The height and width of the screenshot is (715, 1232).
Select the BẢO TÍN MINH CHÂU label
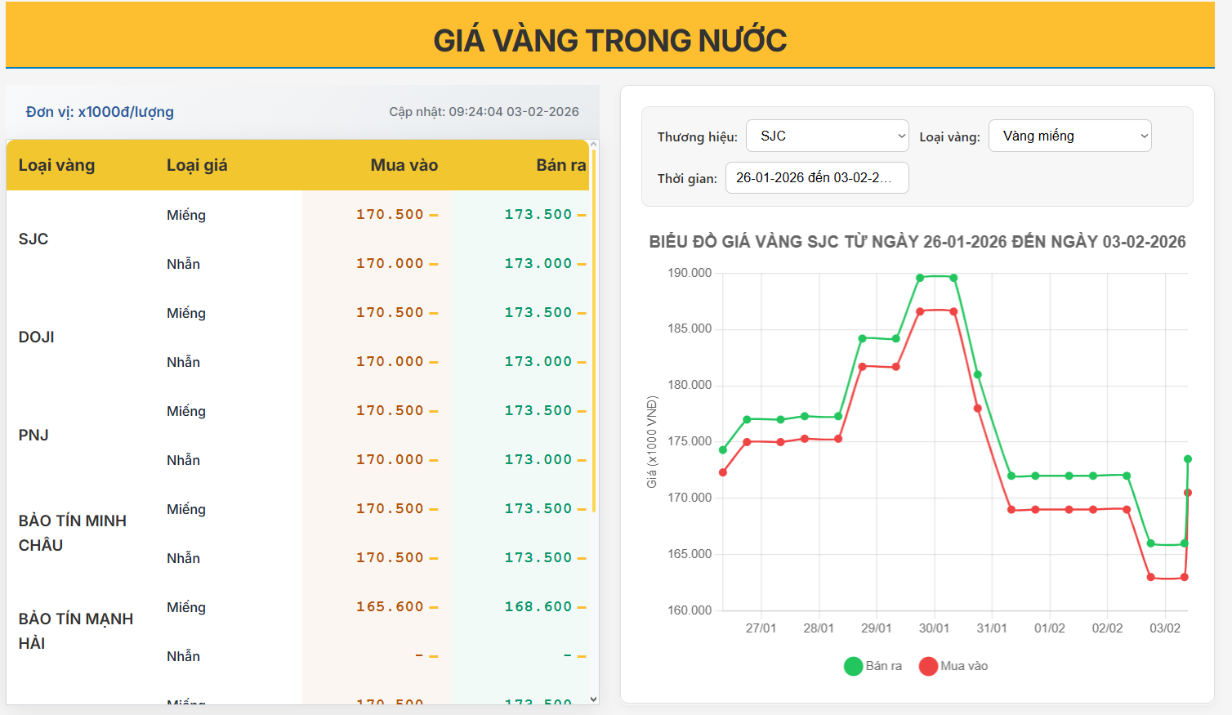coord(73,533)
